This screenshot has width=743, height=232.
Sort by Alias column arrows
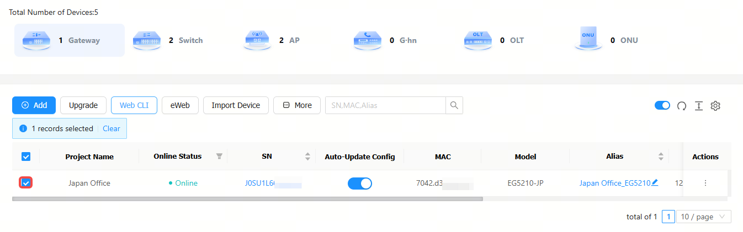(661, 157)
